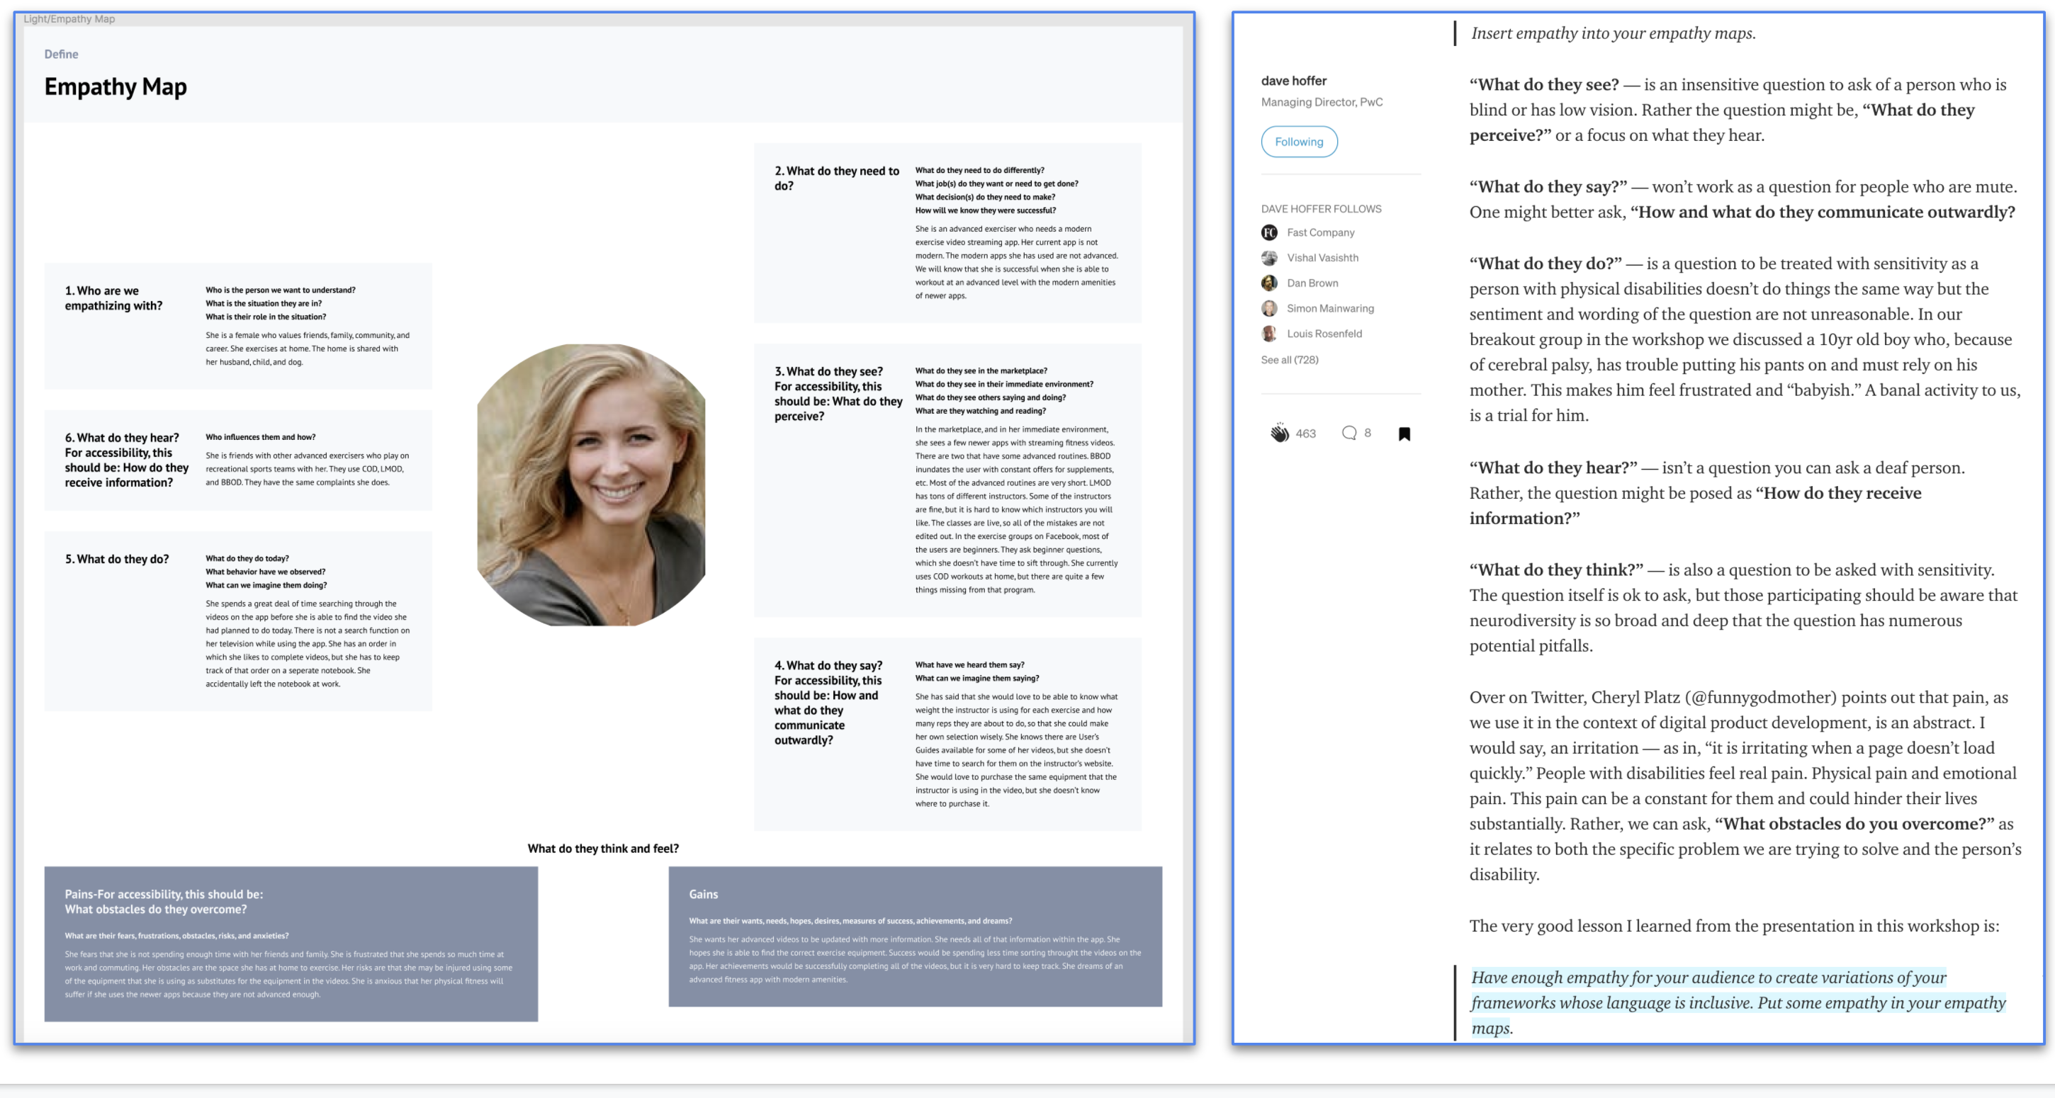
Task: Click Dan Brown's avatar image
Action: pyautogui.click(x=1269, y=282)
